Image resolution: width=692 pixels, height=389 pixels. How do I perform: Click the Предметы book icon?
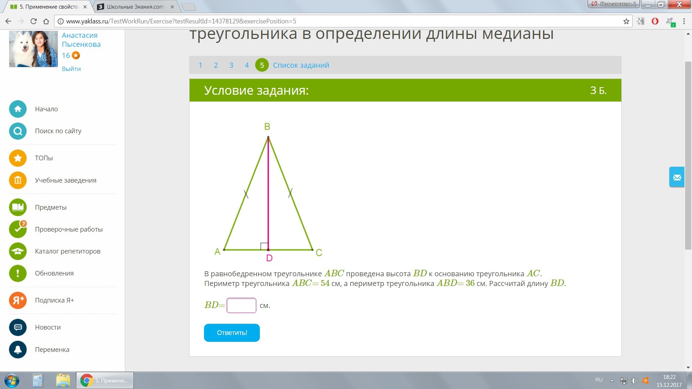18,207
